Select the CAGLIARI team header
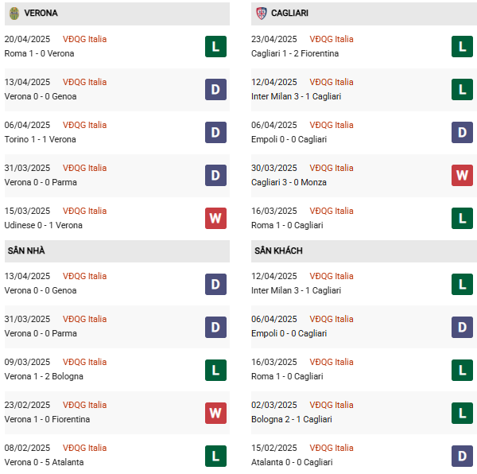This screenshot has width=477, height=474. [x=289, y=14]
